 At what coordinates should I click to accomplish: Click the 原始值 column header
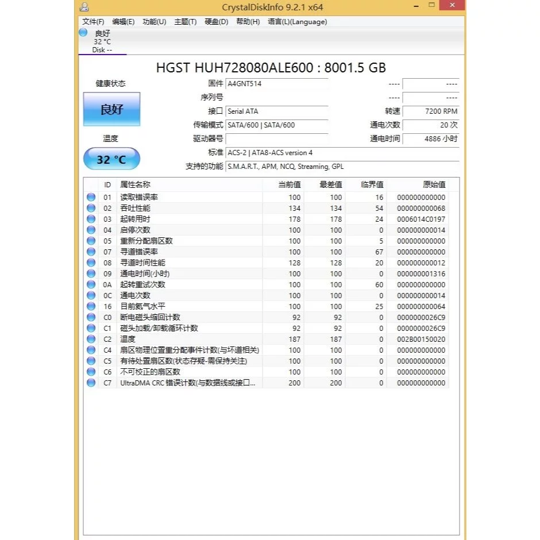click(x=434, y=184)
